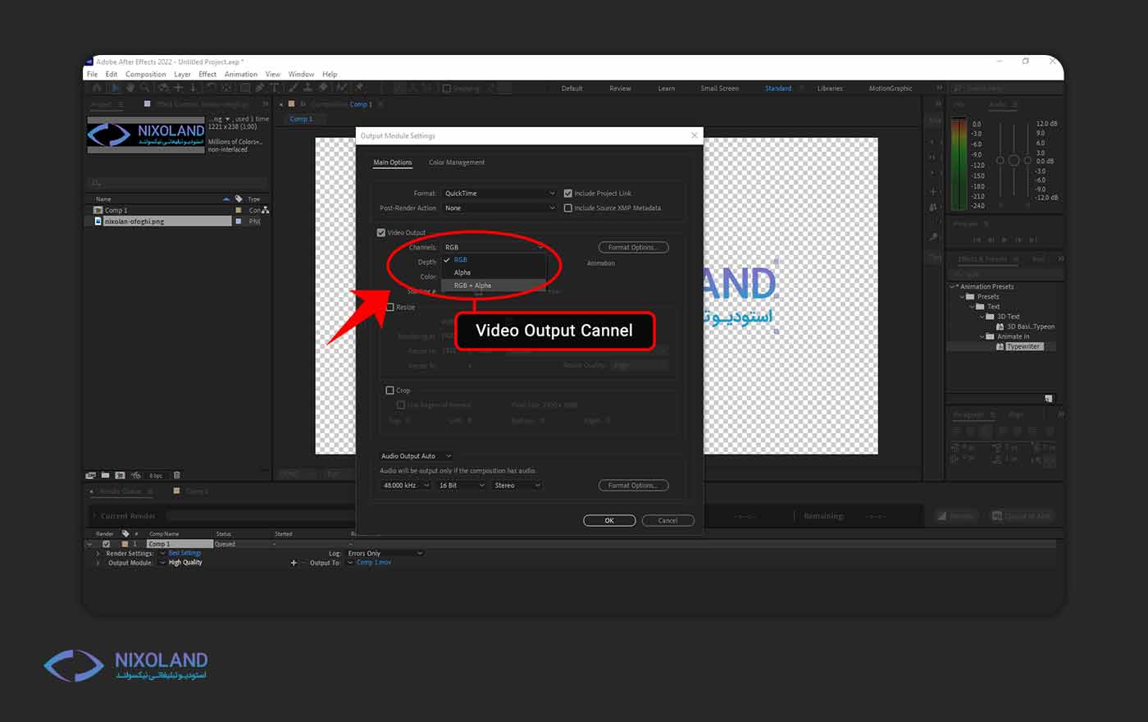
Task: Toggle render checkbox for Comp 1 queue item
Action: (x=106, y=544)
